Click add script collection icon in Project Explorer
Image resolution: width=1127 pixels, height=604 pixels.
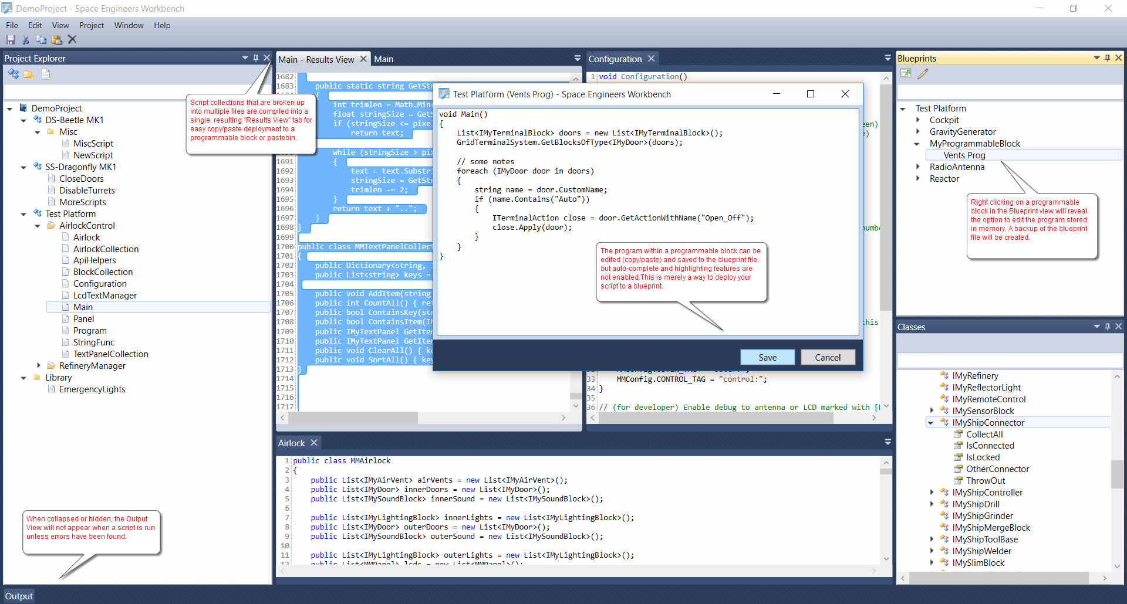13,74
